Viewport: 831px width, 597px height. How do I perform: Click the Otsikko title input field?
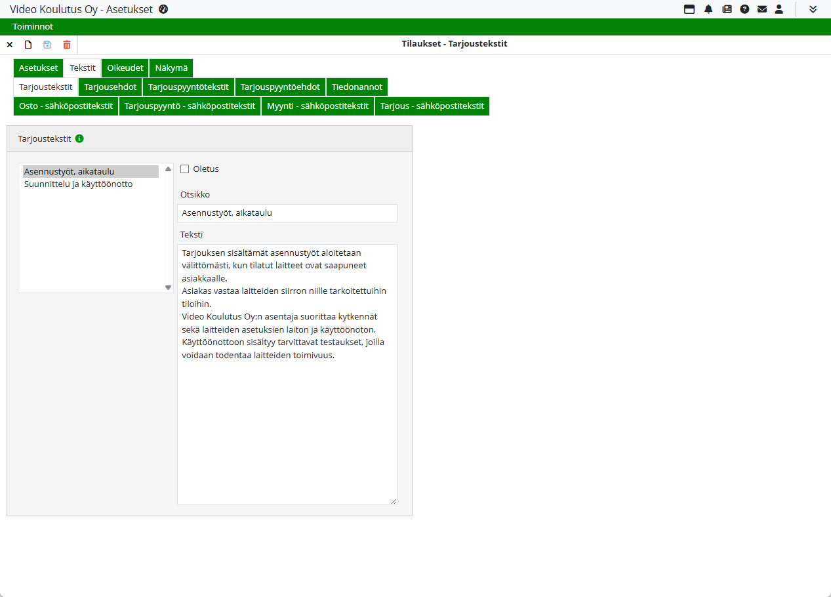tap(287, 213)
